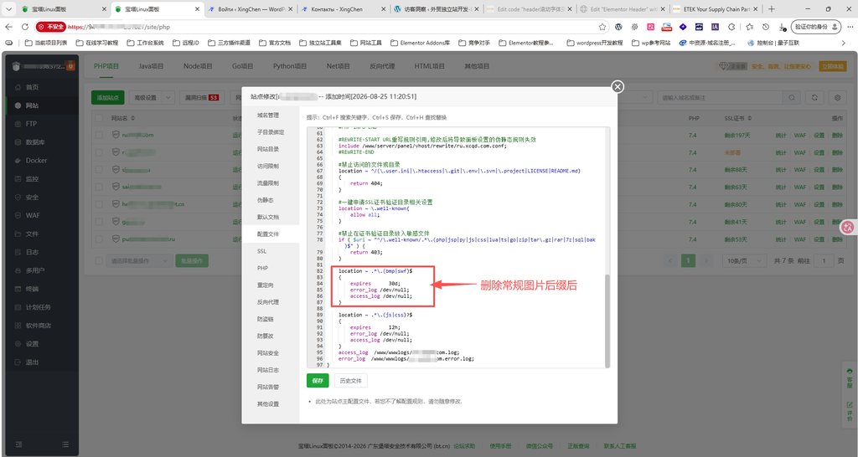This screenshot has width=858, height=457.
Task: Open 安全 security icon in sidebar
Action: 18,197
